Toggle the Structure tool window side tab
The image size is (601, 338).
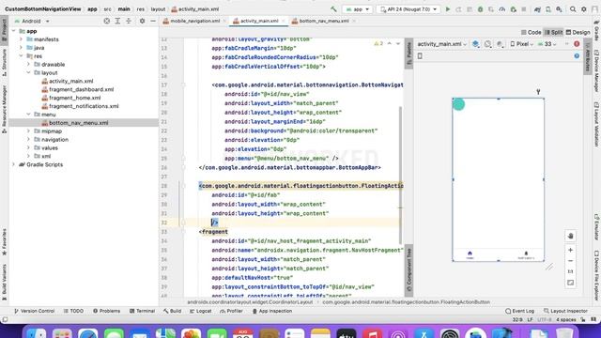click(x=4, y=62)
